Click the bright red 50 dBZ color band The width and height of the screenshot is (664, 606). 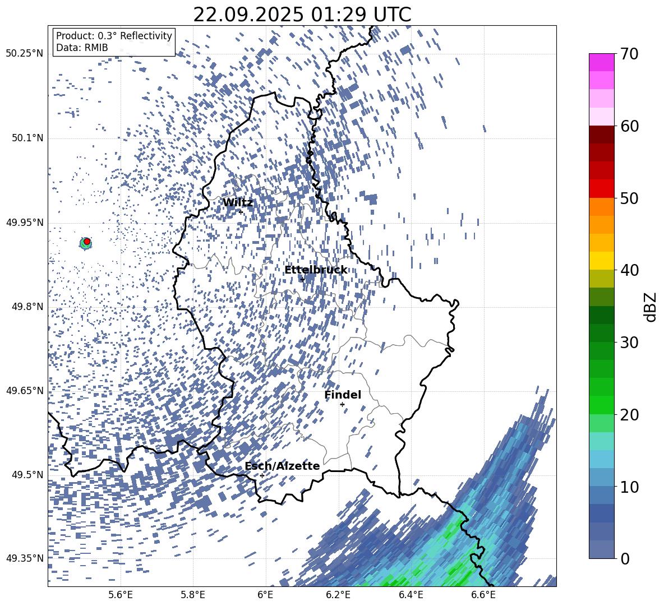pyautogui.click(x=601, y=189)
